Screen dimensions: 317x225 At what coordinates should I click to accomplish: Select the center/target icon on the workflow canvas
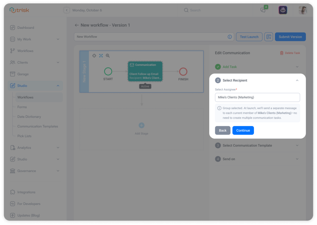(x=94, y=55)
